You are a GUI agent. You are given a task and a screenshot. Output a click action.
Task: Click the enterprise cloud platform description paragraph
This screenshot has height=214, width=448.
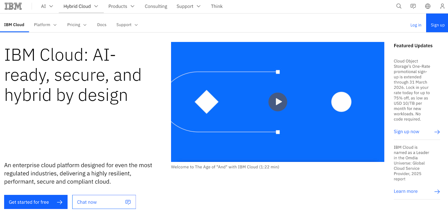pyautogui.click(x=78, y=173)
